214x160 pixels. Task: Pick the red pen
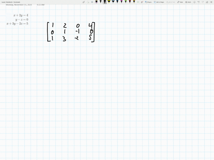tap(130, 2)
